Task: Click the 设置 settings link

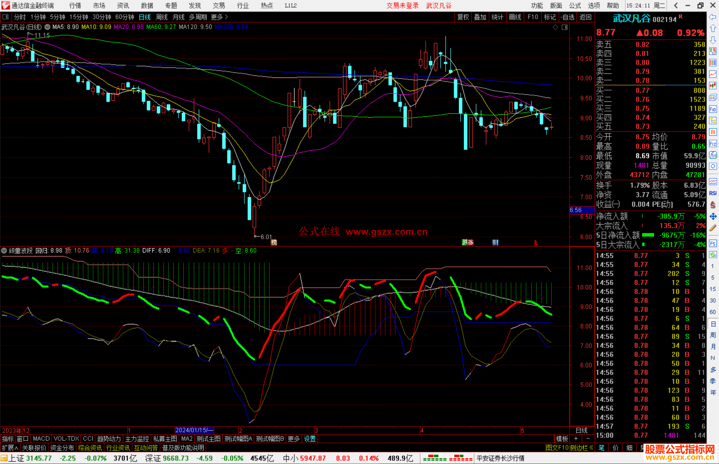Action: pyautogui.click(x=310, y=439)
